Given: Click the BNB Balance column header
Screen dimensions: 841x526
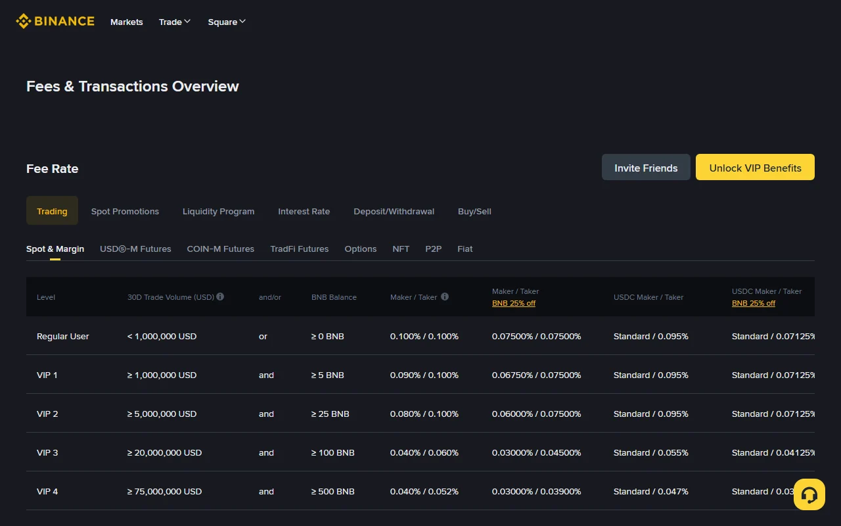Looking at the screenshot, I should [334, 297].
